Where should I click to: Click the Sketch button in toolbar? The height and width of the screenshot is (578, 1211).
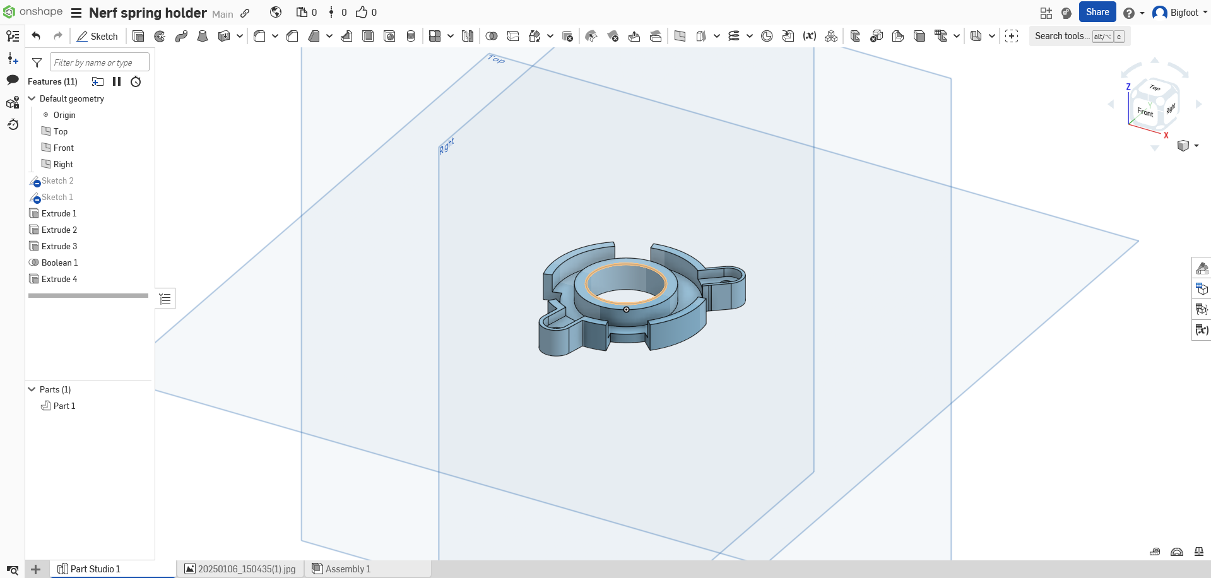pyautogui.click(x=97, y=36)
